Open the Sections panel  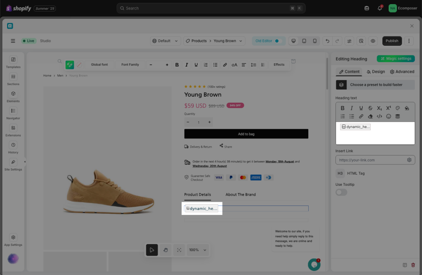click(13, 79)
